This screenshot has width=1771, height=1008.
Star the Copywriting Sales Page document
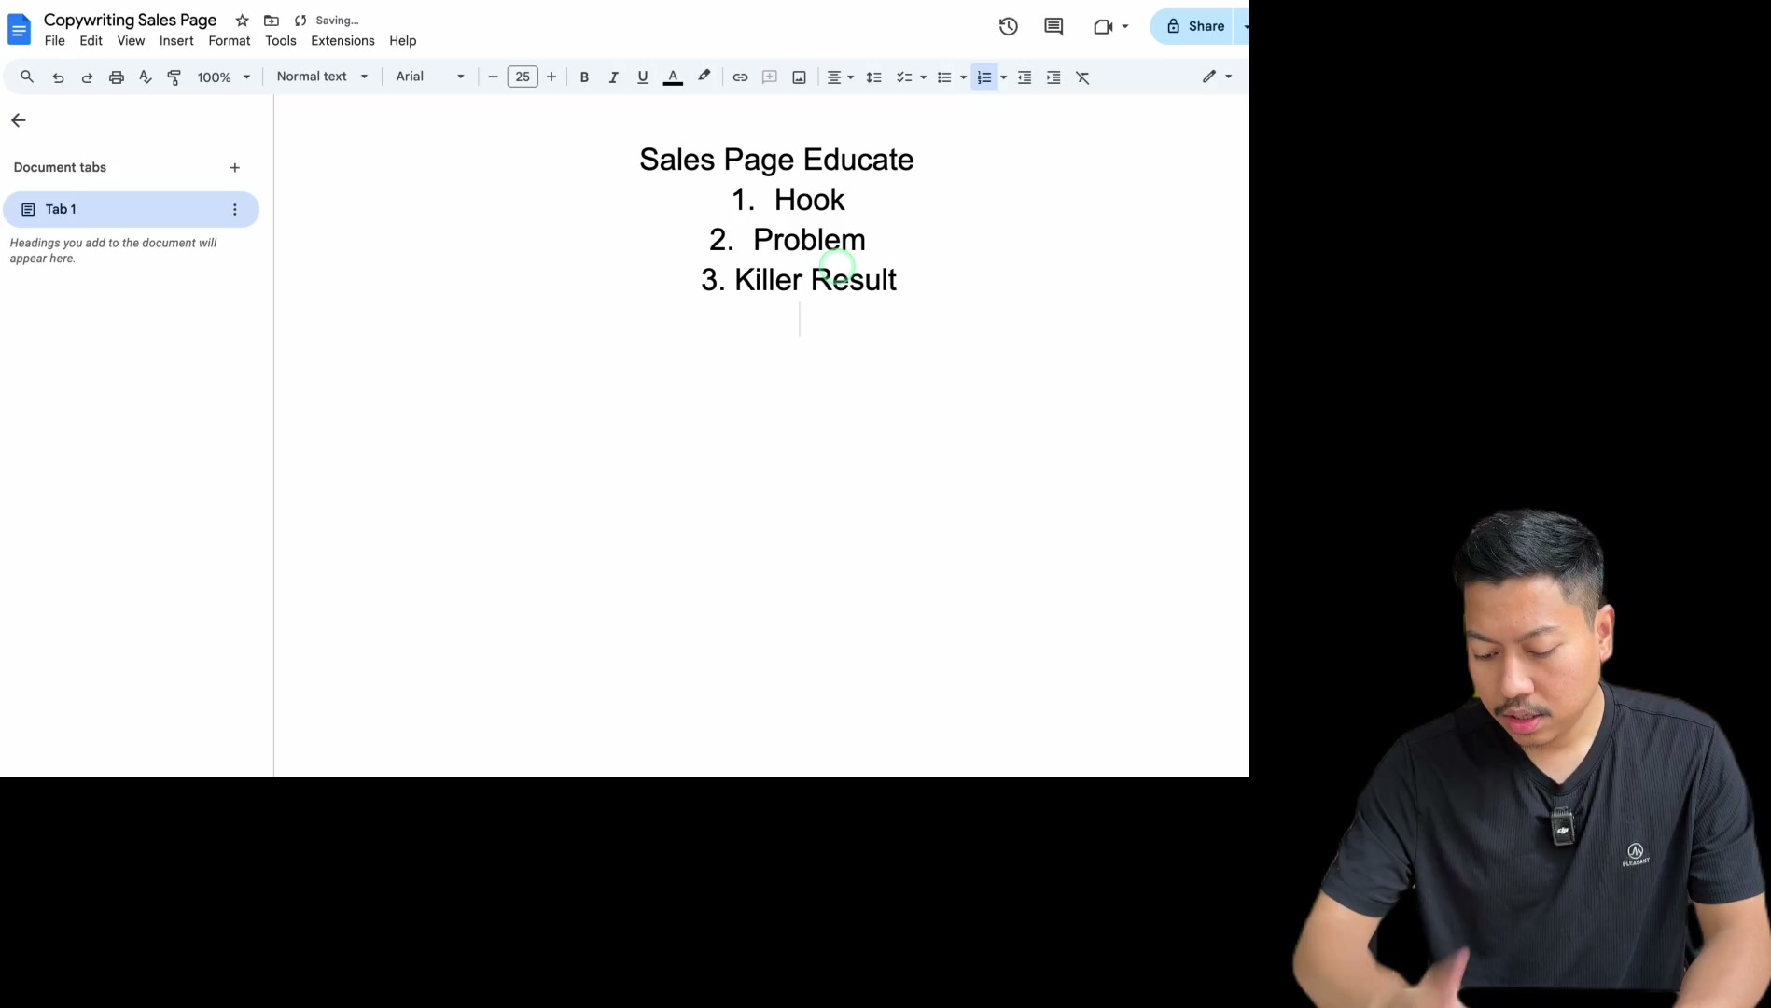point(243,20)
